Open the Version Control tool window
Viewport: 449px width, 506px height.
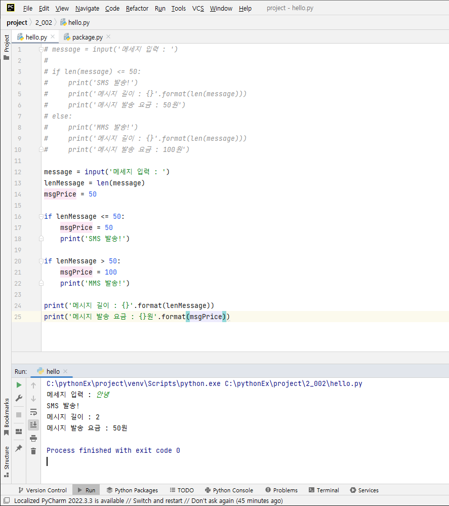43,490
